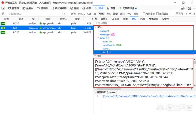Screen dimensions: 196x114
Task: Open the 内存 (Memory) panel
Action: (87, 8)
